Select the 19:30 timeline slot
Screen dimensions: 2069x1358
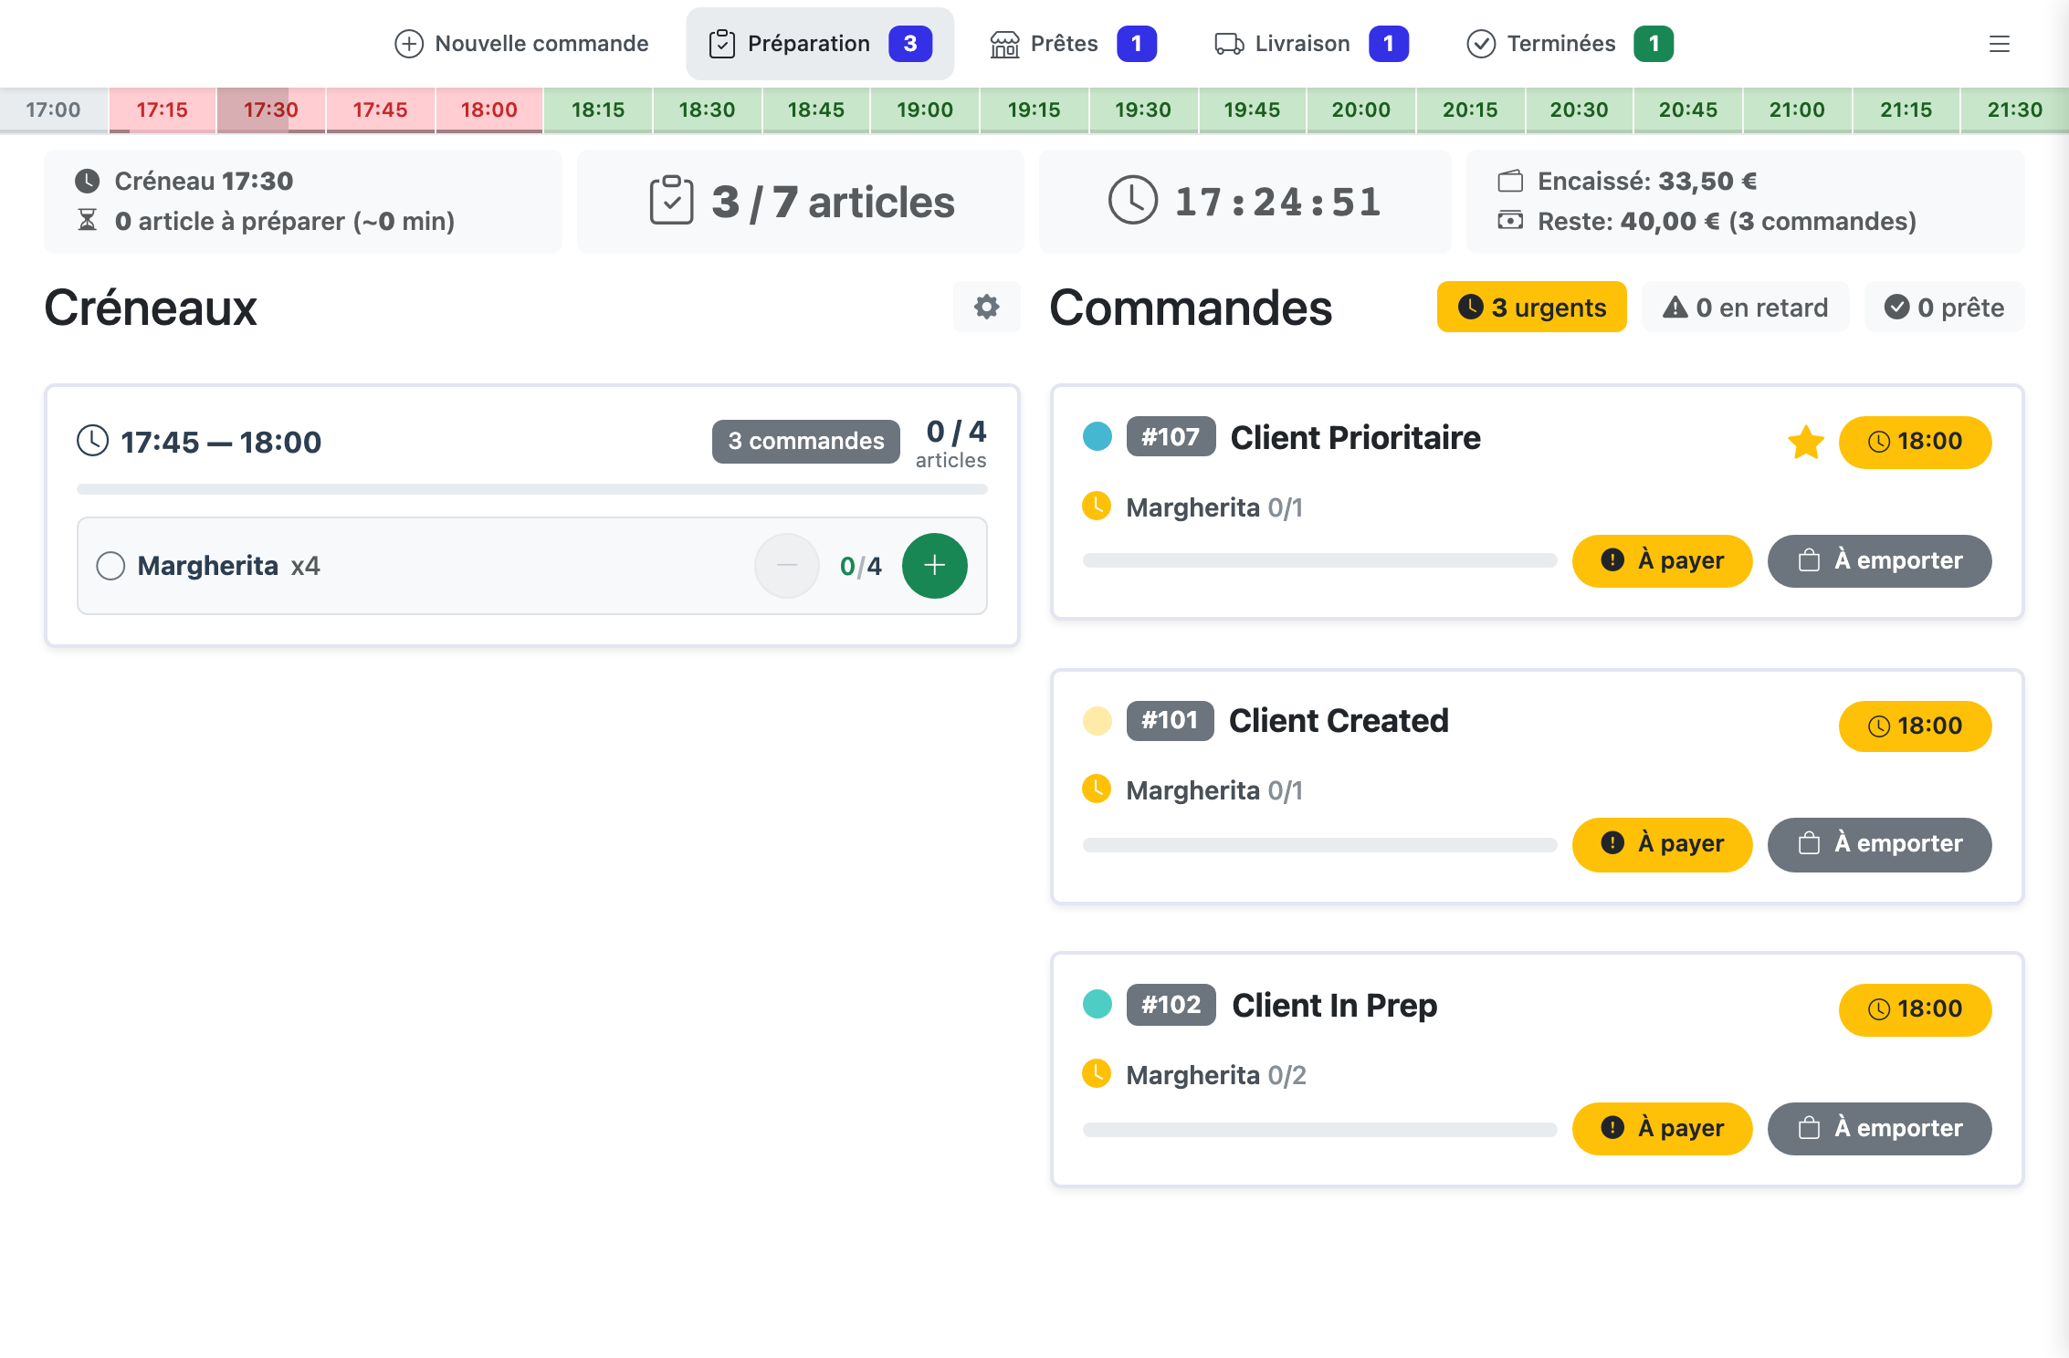(1143, 110)
